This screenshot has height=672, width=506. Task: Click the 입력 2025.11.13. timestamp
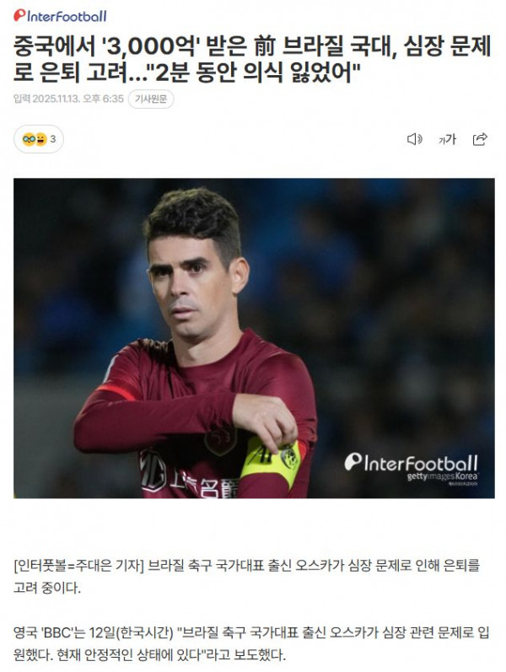point(68,99)
